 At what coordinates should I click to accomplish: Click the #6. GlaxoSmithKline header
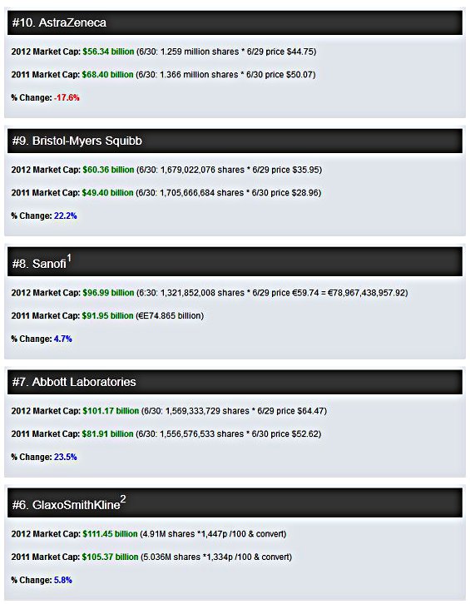click(235, 503)
